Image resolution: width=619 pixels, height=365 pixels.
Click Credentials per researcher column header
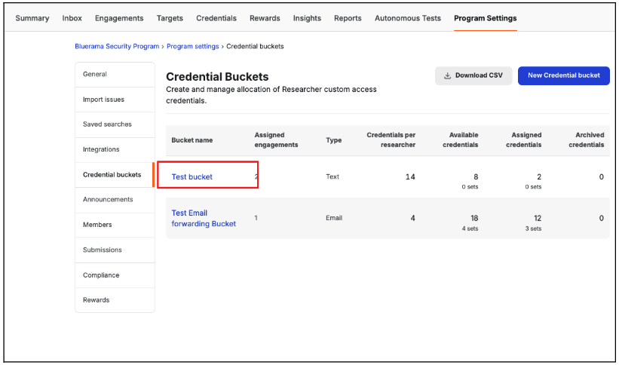click(x=391, y=140)
